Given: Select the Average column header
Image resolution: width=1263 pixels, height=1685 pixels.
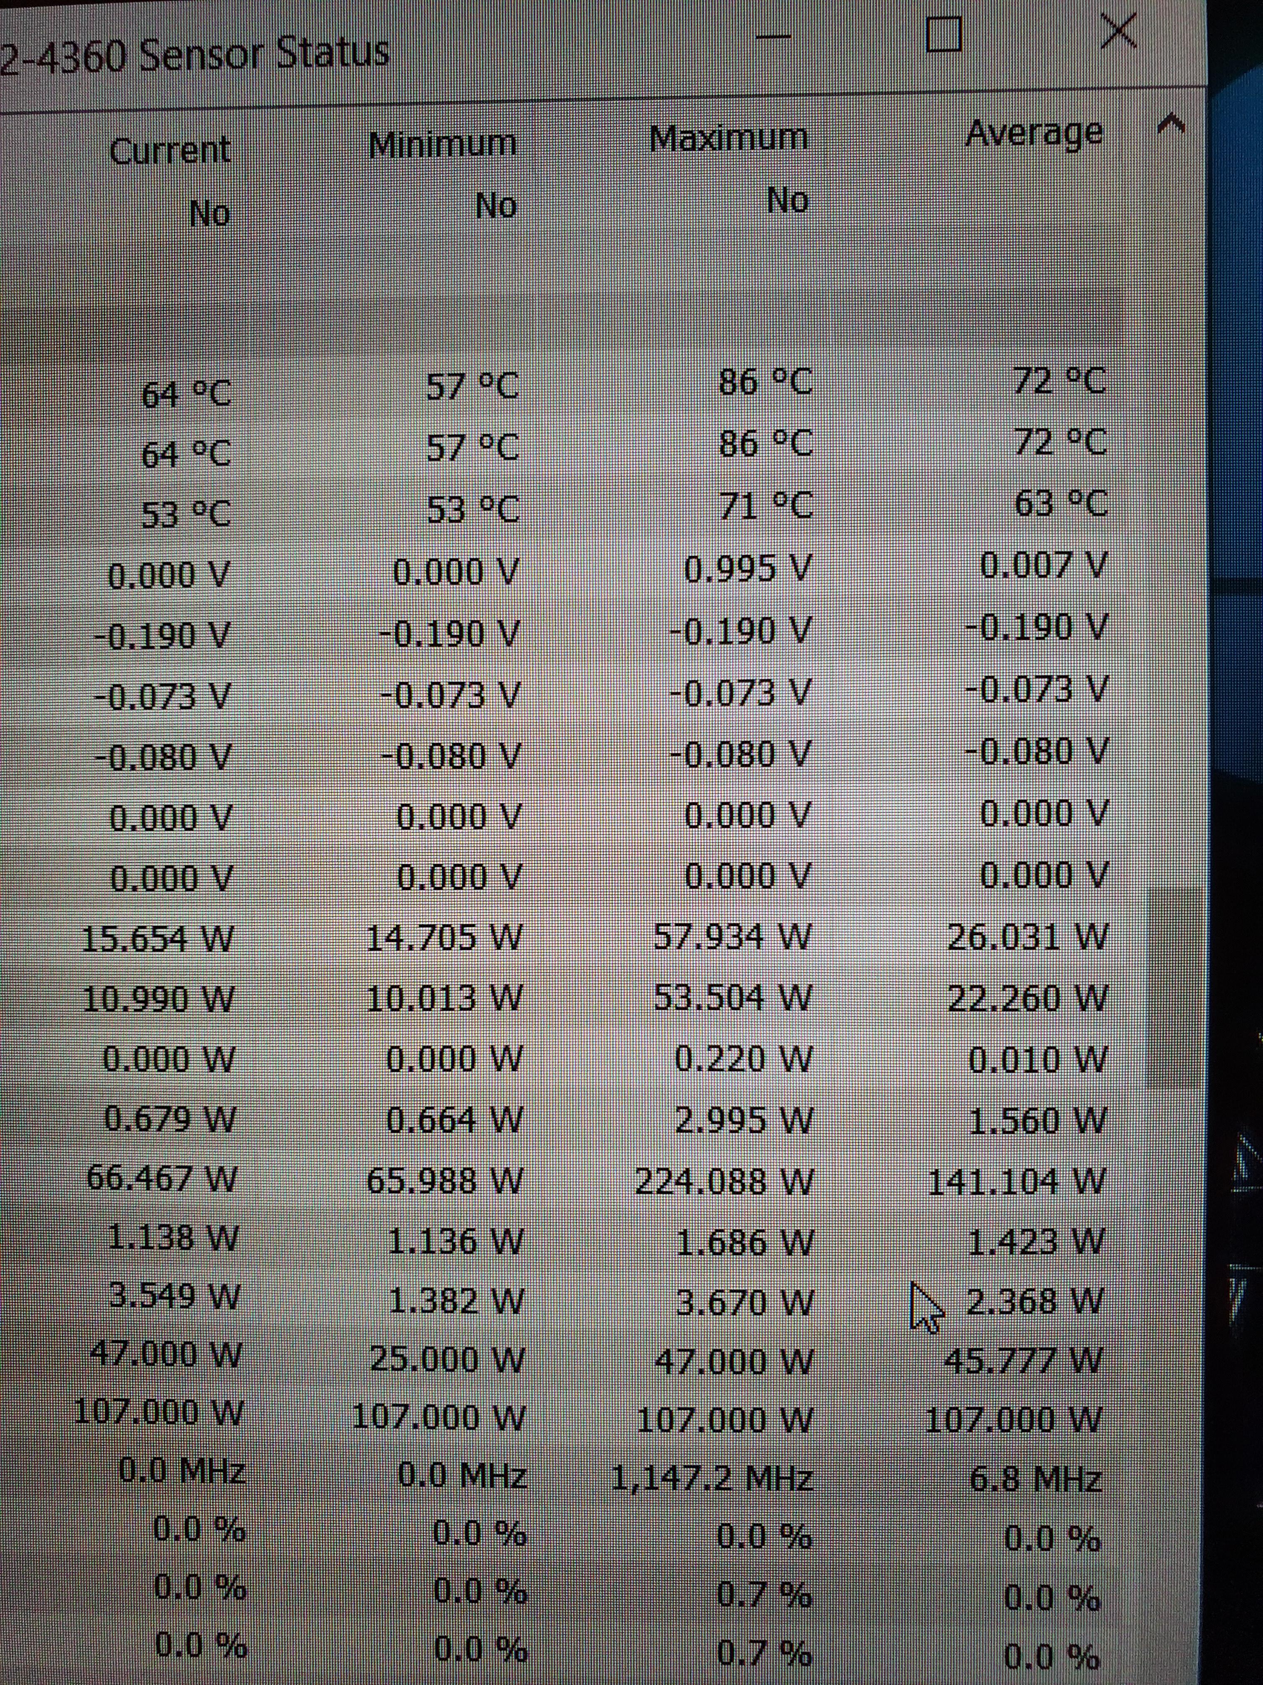Looking at the screenshot, I should point(1034,133).
